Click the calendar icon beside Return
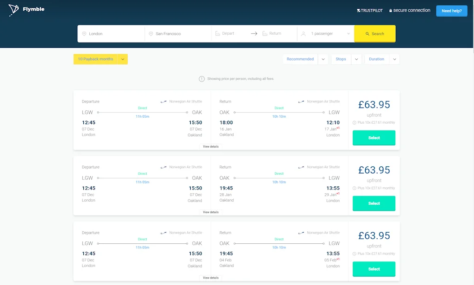 265,34
